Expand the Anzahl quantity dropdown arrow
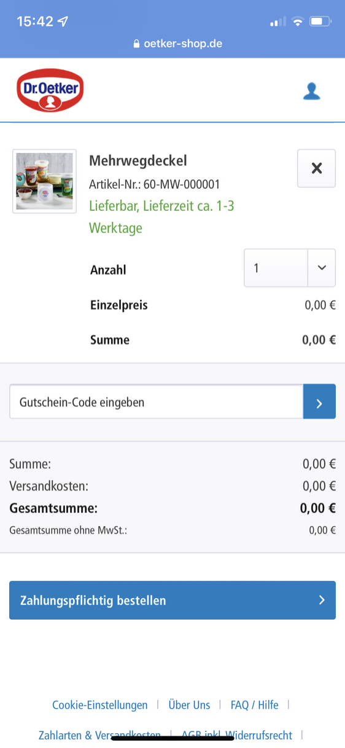 click(322, 268)
